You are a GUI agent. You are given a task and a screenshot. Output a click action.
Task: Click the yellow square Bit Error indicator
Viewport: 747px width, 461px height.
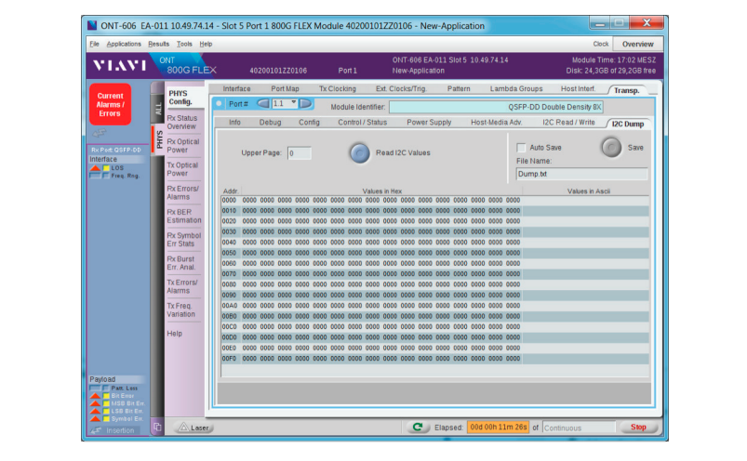(x=106, y=396)
